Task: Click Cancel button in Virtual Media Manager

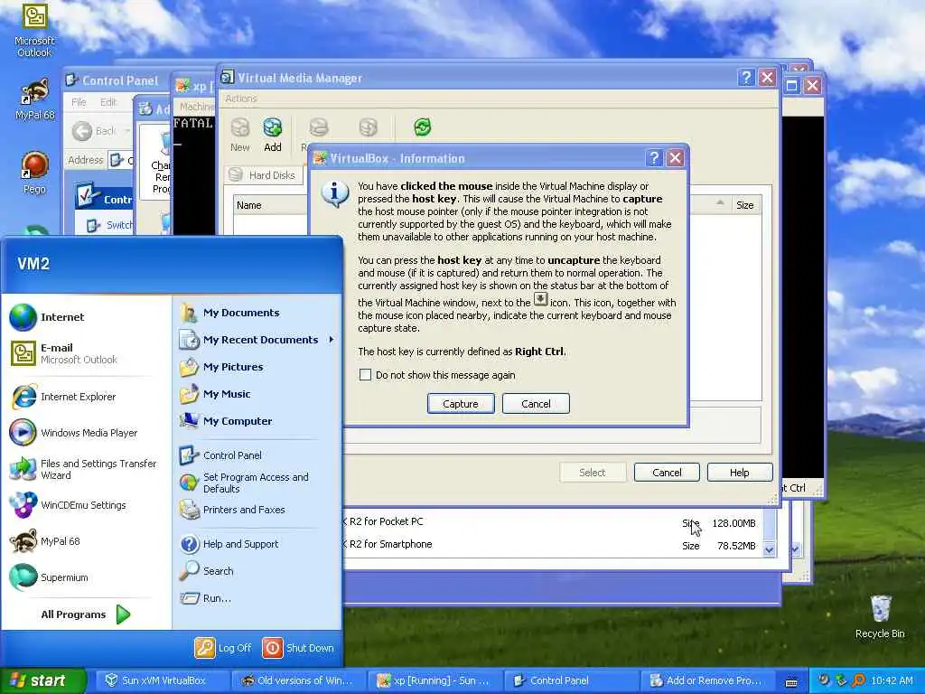Action: (x=667, y=472)
